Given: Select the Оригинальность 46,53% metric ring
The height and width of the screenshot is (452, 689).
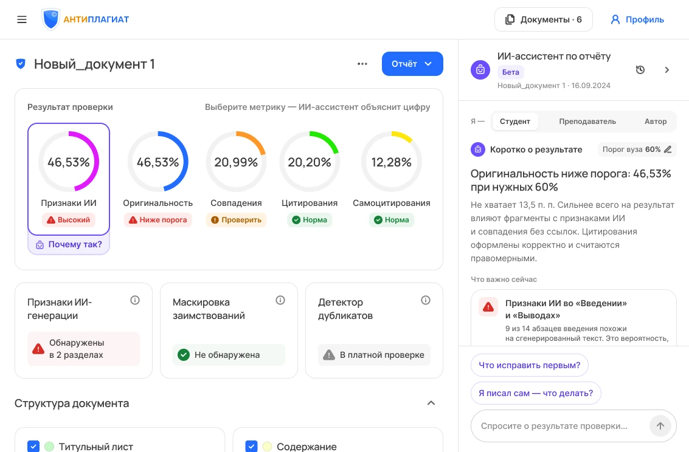Looking at the screenshot, I should [x=158, y=162].
